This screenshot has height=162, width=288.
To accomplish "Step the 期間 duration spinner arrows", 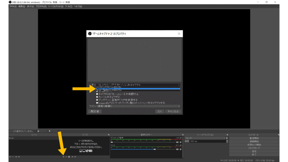I will (x=227, y=141).
